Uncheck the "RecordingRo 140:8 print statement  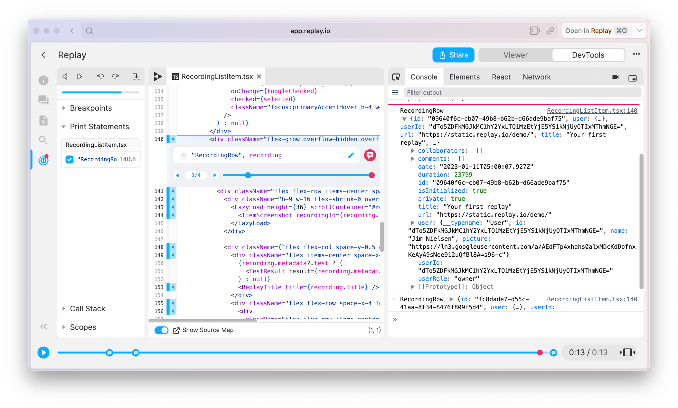coord(70,159)
